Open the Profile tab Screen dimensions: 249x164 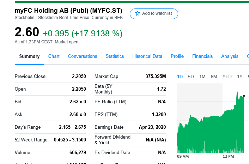pyautogui.click(x=177, y=56)
